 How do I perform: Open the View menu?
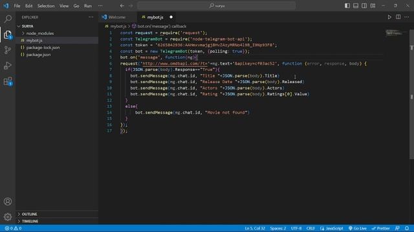(64, 6)
